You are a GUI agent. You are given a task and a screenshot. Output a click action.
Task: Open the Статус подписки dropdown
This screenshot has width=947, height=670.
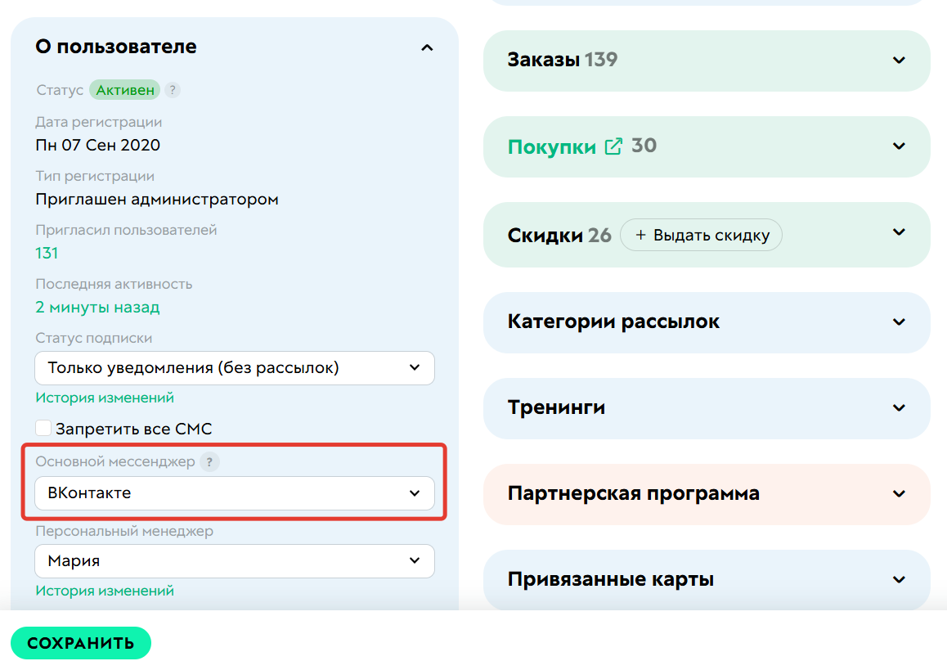(x=234, y=368)
